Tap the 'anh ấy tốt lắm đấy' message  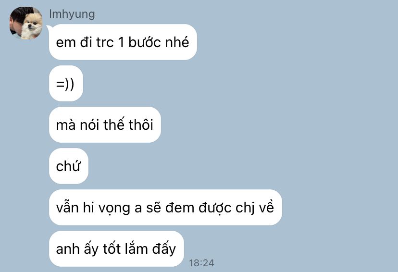116,248
